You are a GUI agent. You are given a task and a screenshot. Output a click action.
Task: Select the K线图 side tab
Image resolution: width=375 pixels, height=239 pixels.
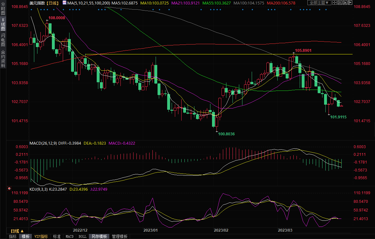coord(3,24)
